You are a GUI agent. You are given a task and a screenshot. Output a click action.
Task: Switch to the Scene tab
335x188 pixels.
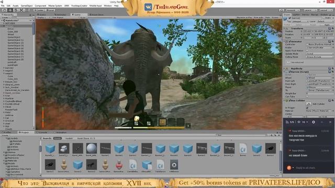(42, 15)
